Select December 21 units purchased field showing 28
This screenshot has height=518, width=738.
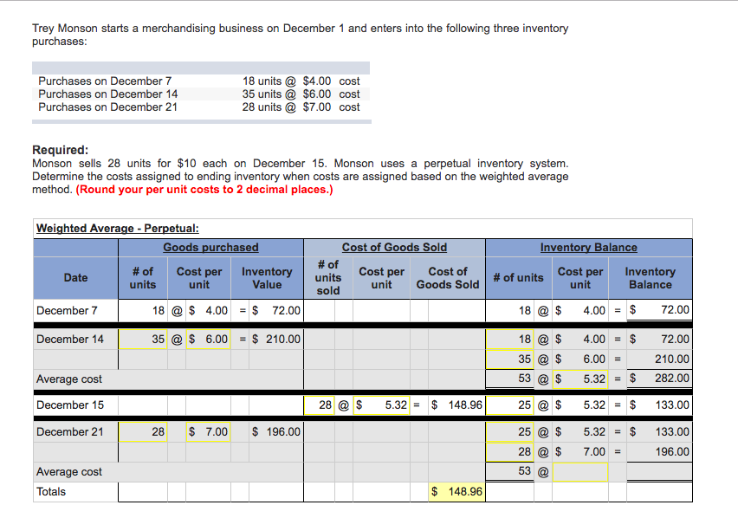(x=143, y=432)
